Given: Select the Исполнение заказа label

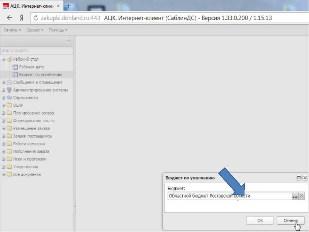Looking at the screenshot, I should click(x=31, y=152).
